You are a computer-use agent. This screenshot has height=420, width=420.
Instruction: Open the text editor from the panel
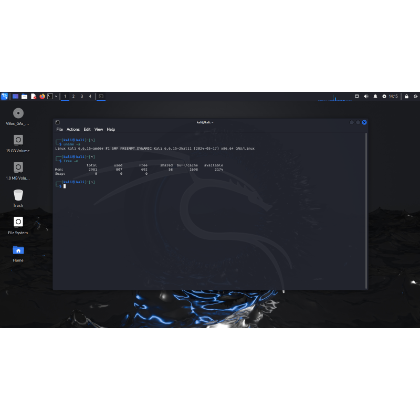click(33, 97)
